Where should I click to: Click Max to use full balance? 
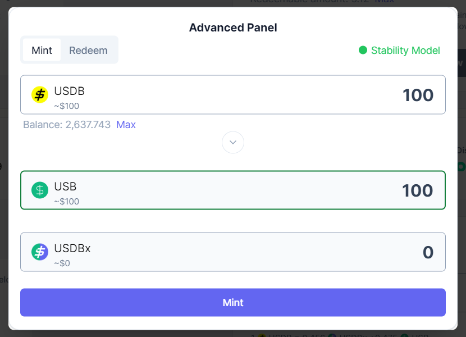[126, 125]
